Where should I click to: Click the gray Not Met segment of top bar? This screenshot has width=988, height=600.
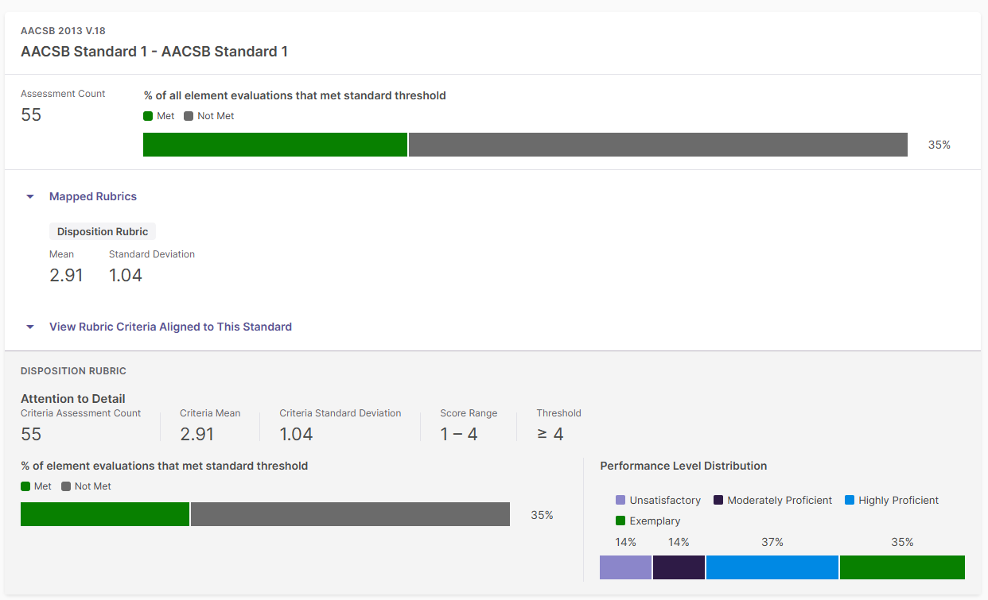pyautogui.click(x=658, y=145)
